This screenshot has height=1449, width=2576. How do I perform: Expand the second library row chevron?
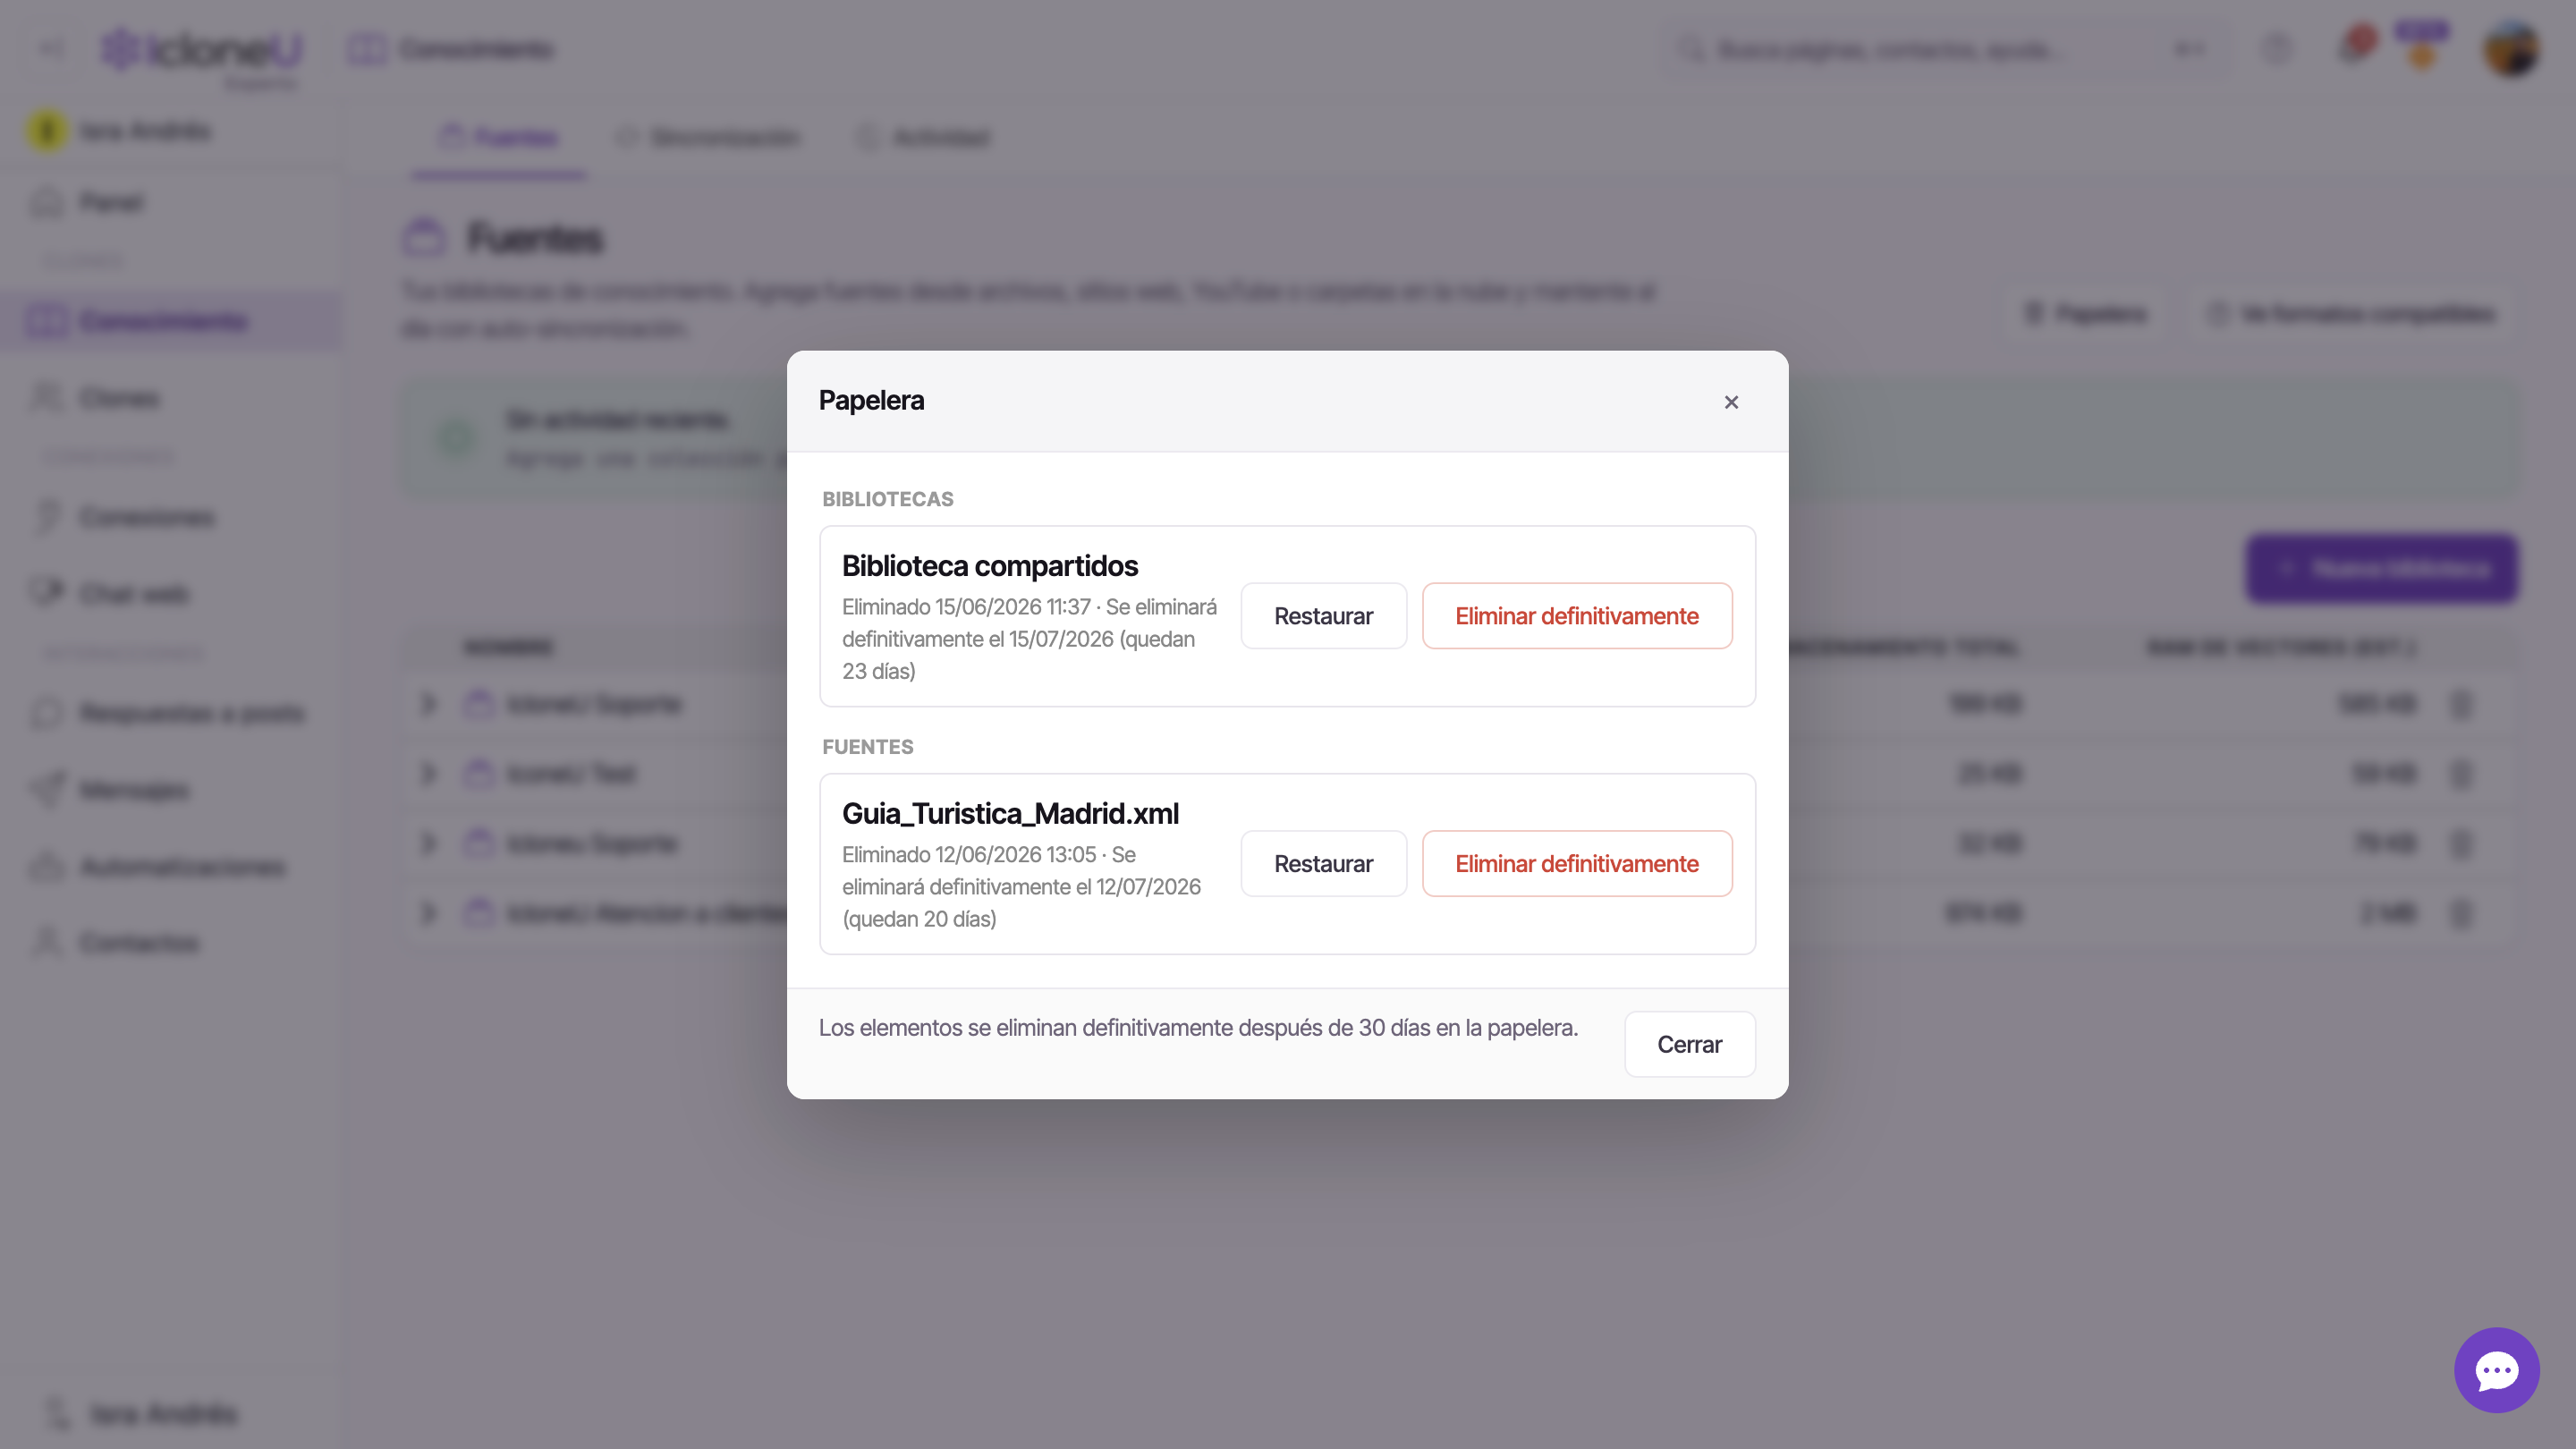click(428, 774)
